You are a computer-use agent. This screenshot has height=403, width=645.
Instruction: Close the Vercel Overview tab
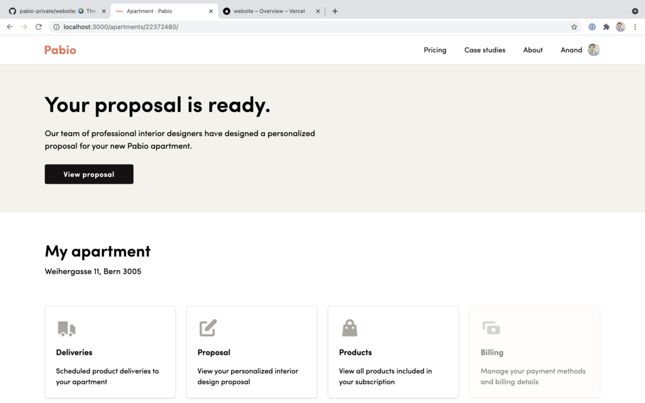coord(317,11)
